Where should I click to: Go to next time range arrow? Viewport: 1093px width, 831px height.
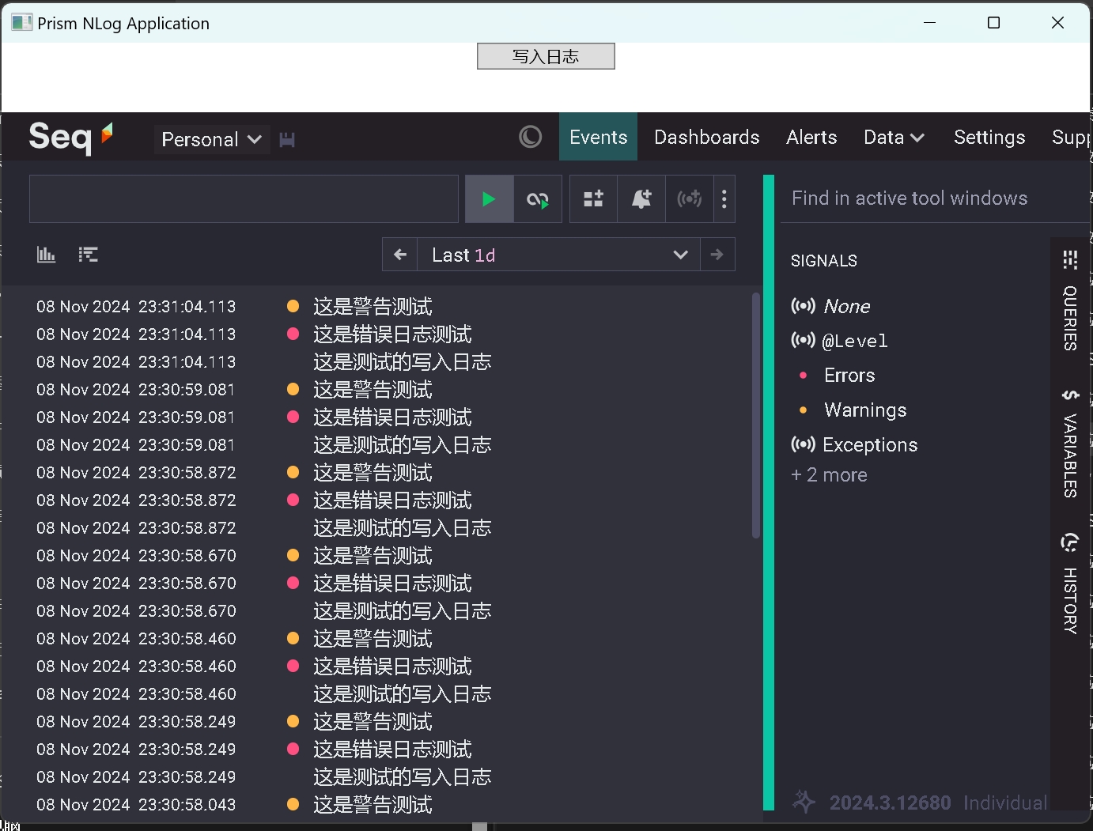click(717, 255)
